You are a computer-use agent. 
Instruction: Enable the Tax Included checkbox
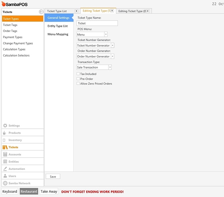[x=78, y=74]
